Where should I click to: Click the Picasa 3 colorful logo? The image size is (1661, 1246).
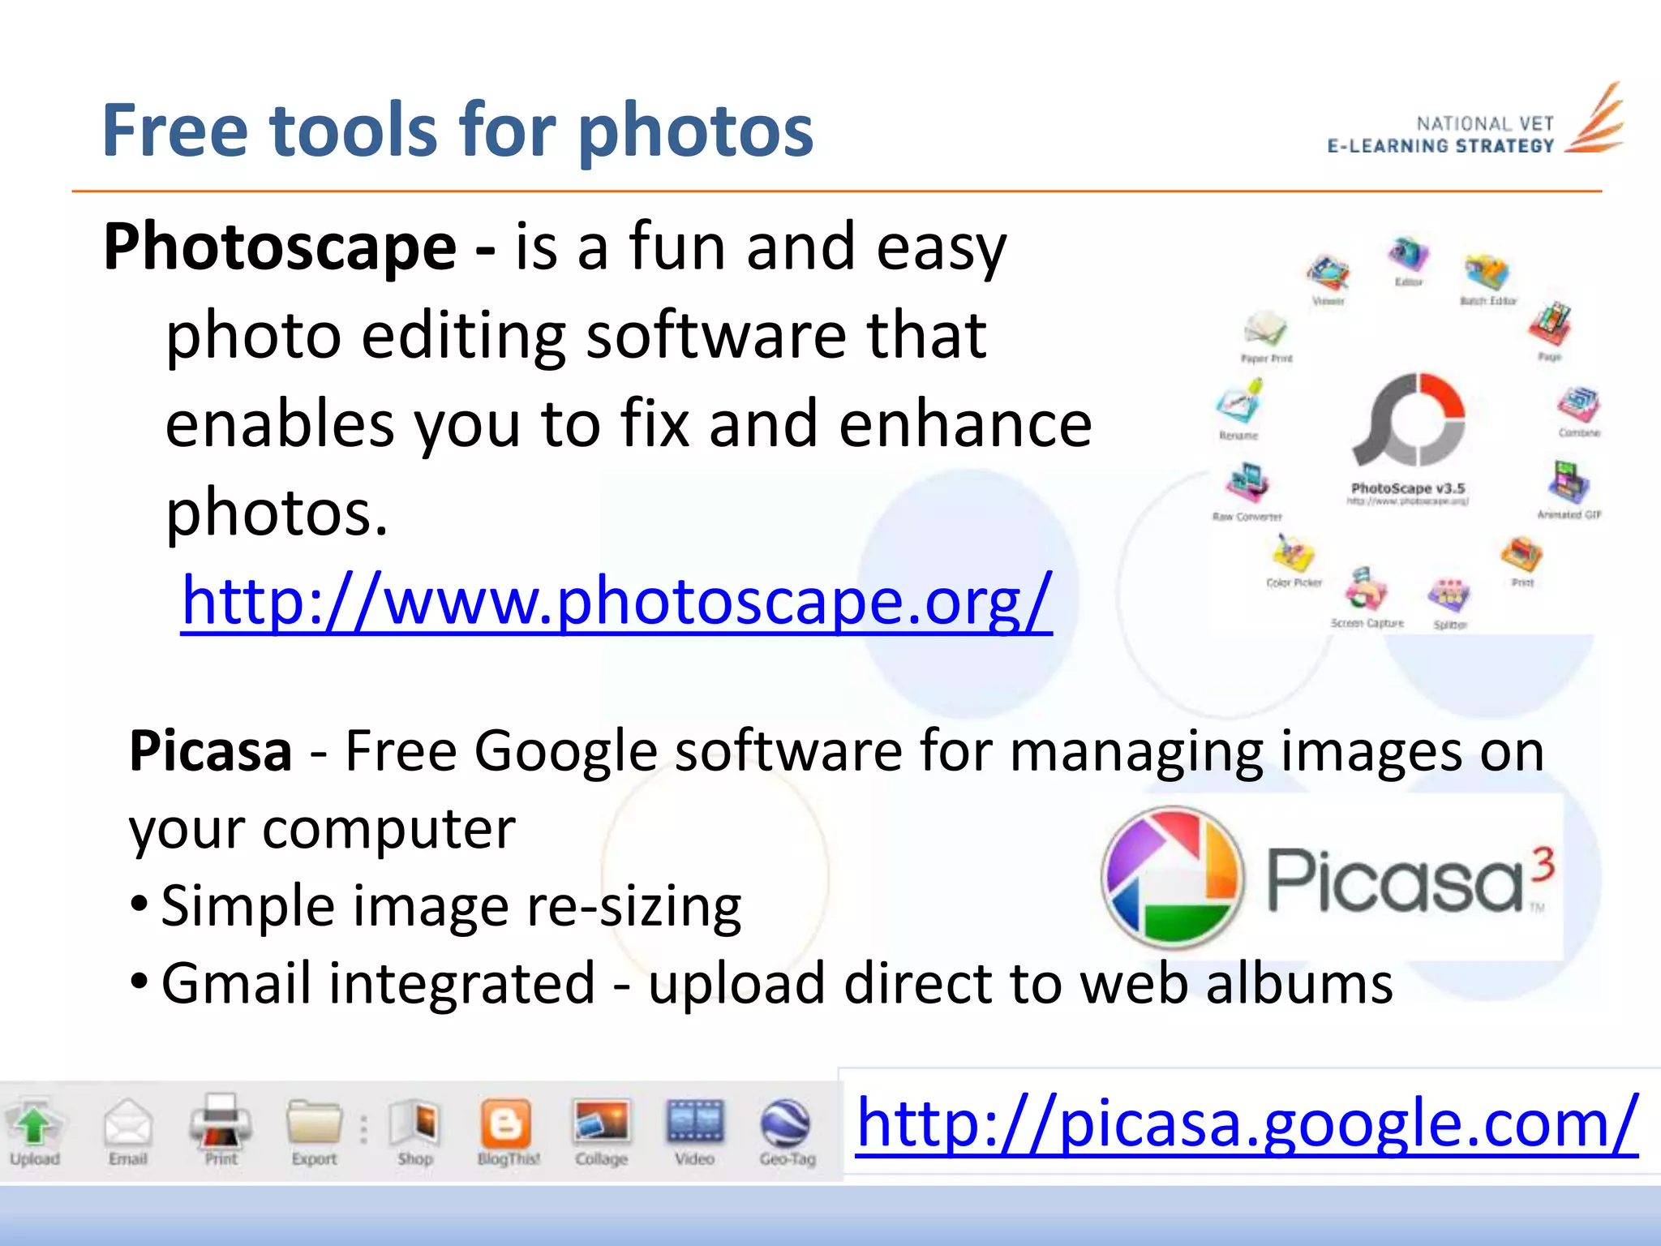[1172, 878]
